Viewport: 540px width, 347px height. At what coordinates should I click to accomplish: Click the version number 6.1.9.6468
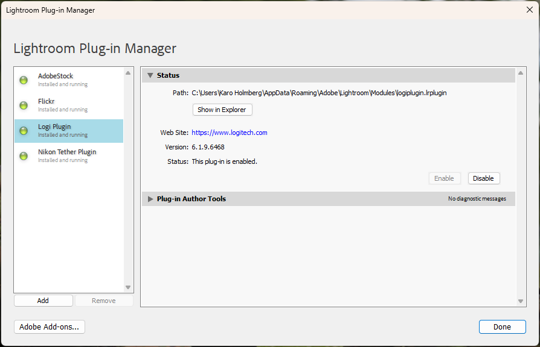click(208, 147)
